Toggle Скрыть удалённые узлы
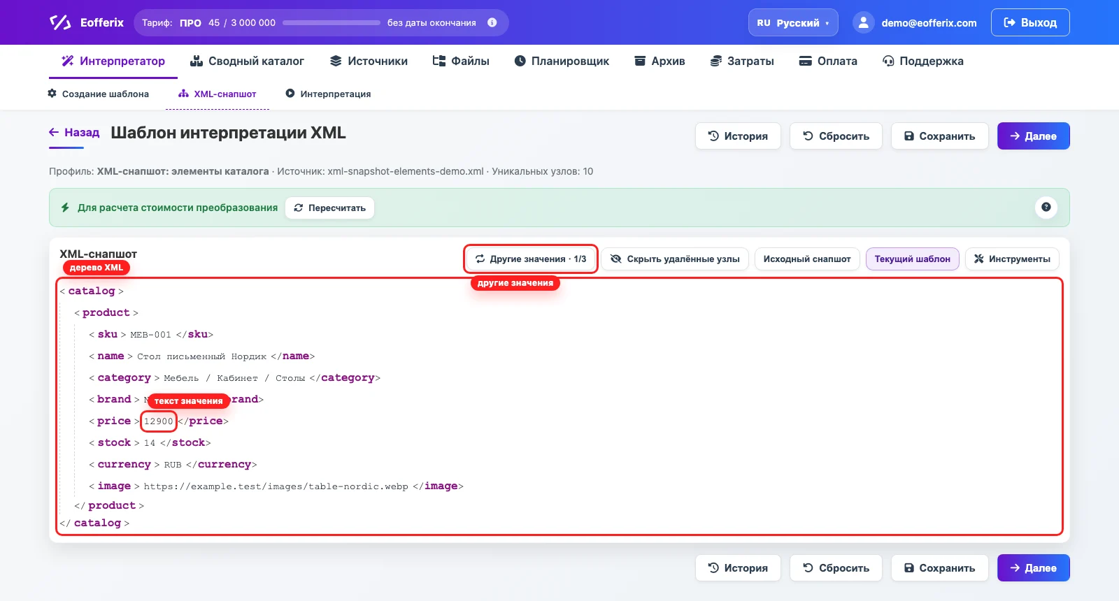This screenshot has width=1119, height=601. [675, 259]
